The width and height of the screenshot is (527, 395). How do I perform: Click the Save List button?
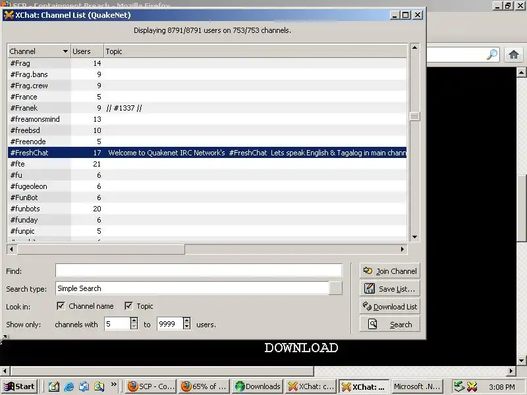point(390,288)
